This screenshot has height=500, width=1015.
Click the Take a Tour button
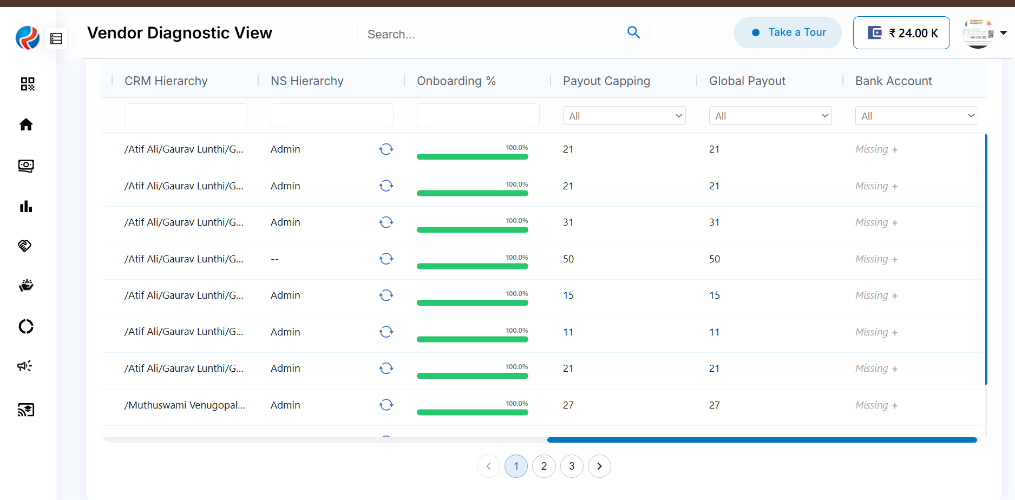[x=788, y=32]
